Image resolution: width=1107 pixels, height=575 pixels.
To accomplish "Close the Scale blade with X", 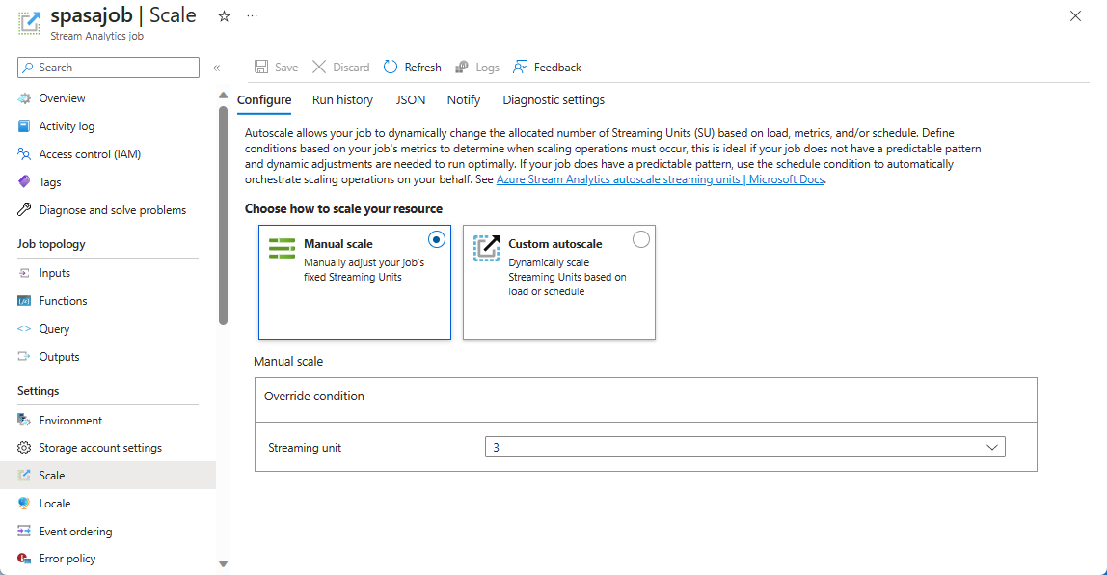I will click(1075, 16).
